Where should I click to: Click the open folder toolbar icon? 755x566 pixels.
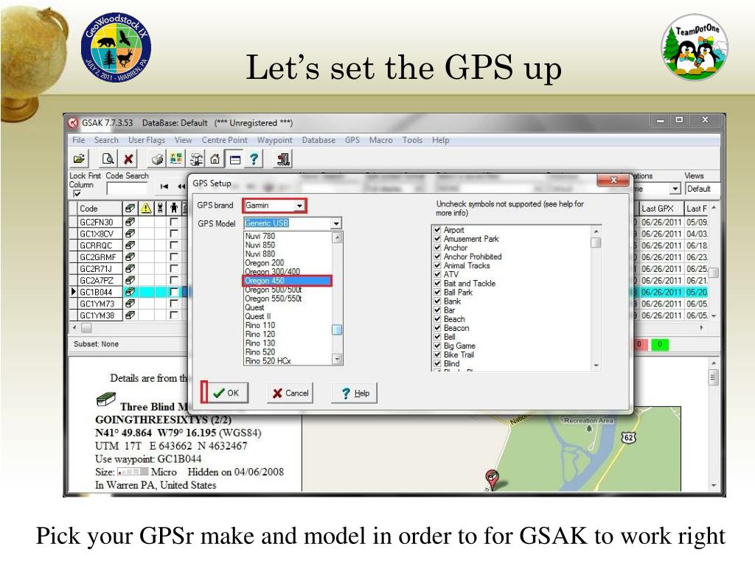pos(79,159)
